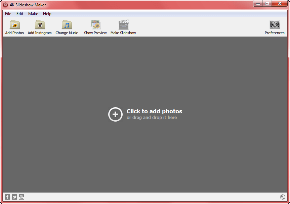
Task: Close the 4K Slideshow Maker window
Action: tap(280, 3)
